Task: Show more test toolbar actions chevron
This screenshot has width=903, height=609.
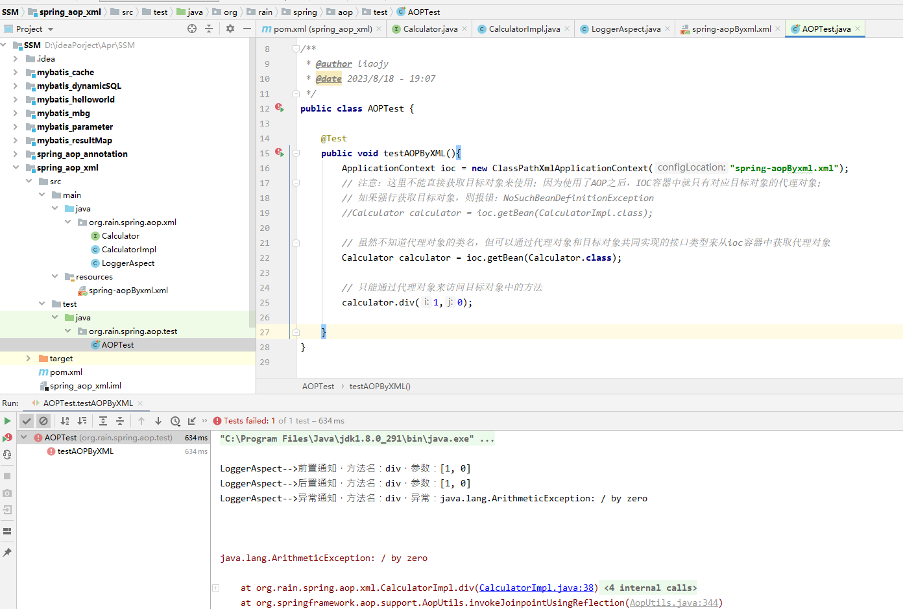Action: click(205, 420)
